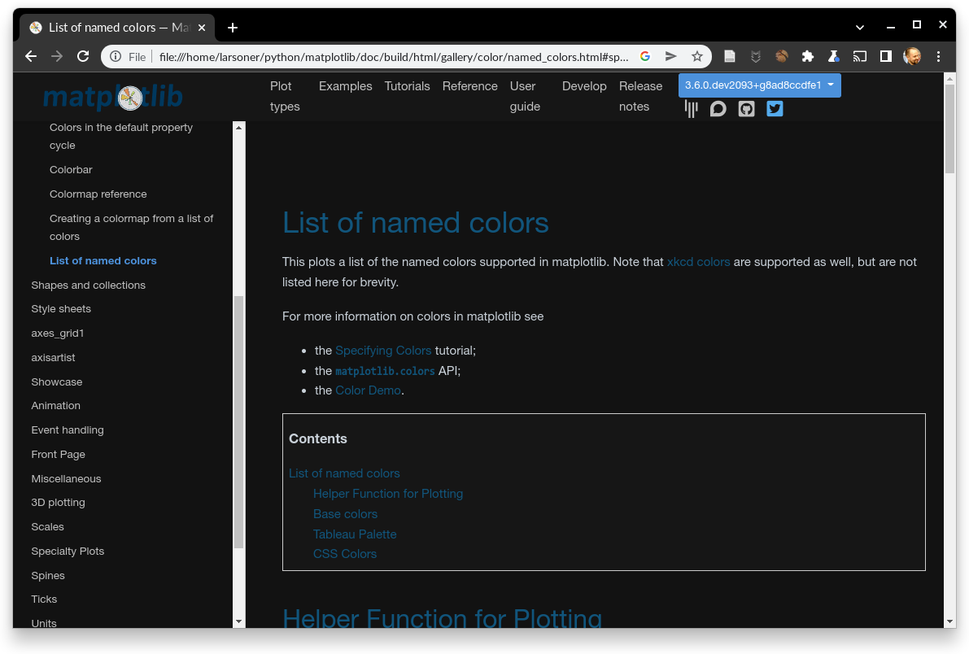Open the profile avatar menu
The image size is (969, 654).
912,56
